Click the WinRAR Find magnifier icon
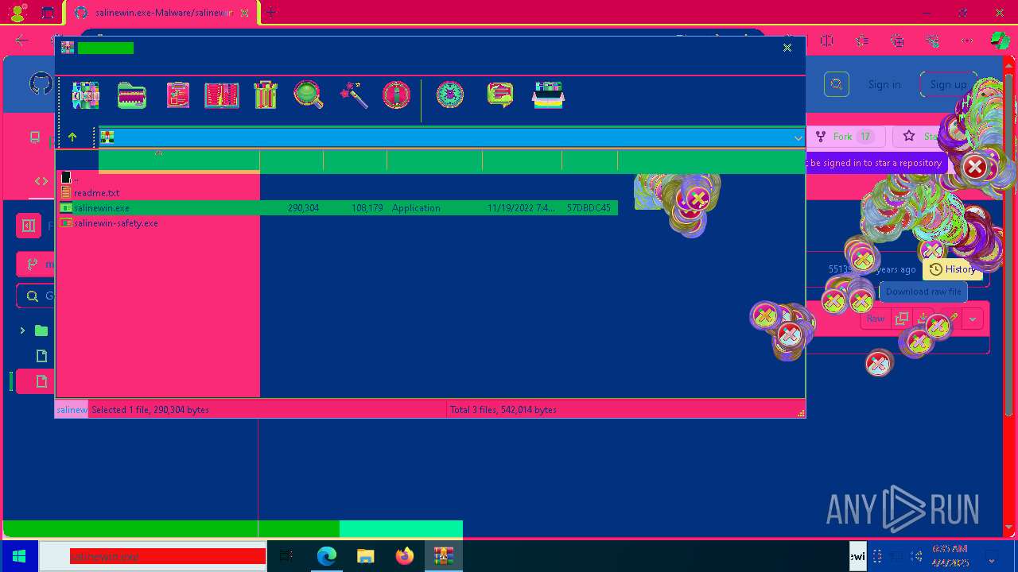This screenshot has width=1018, height=572. 309,95
